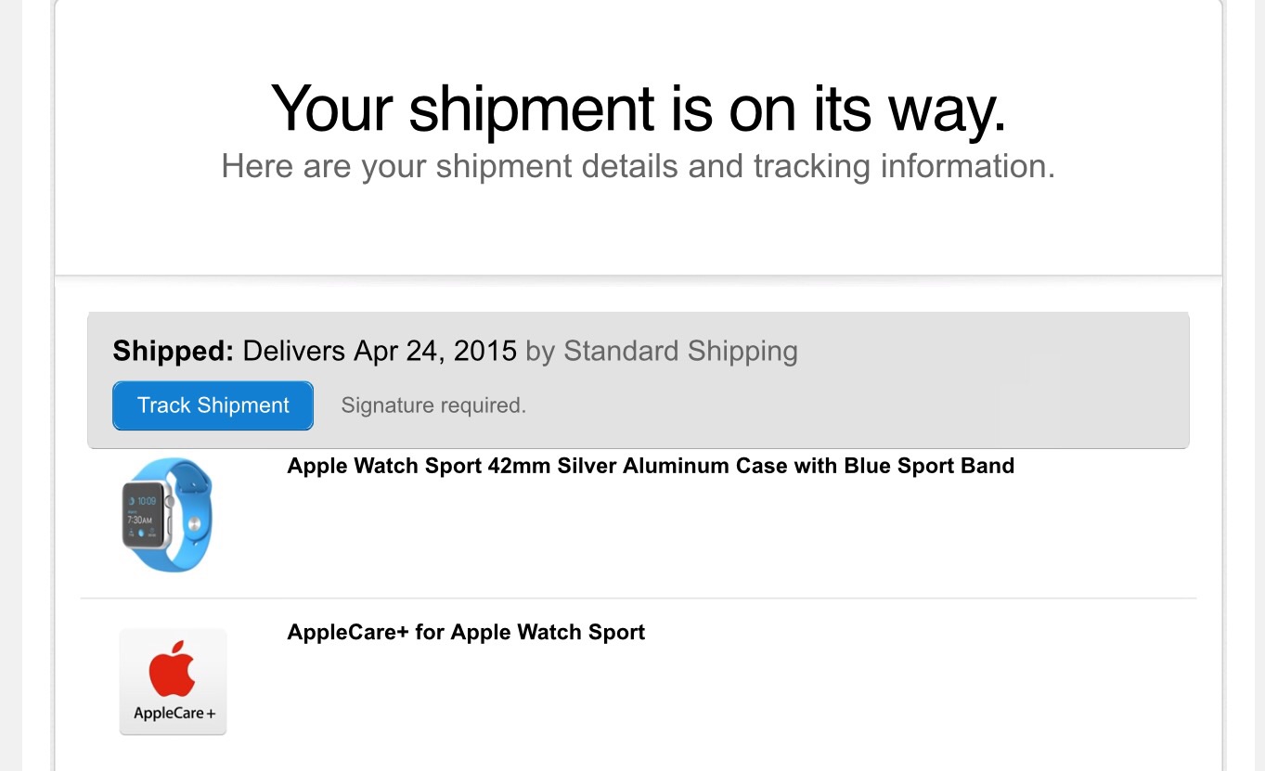
Task: Select the bold 'Shipped:' status label
Action: [x=174, y=351]
